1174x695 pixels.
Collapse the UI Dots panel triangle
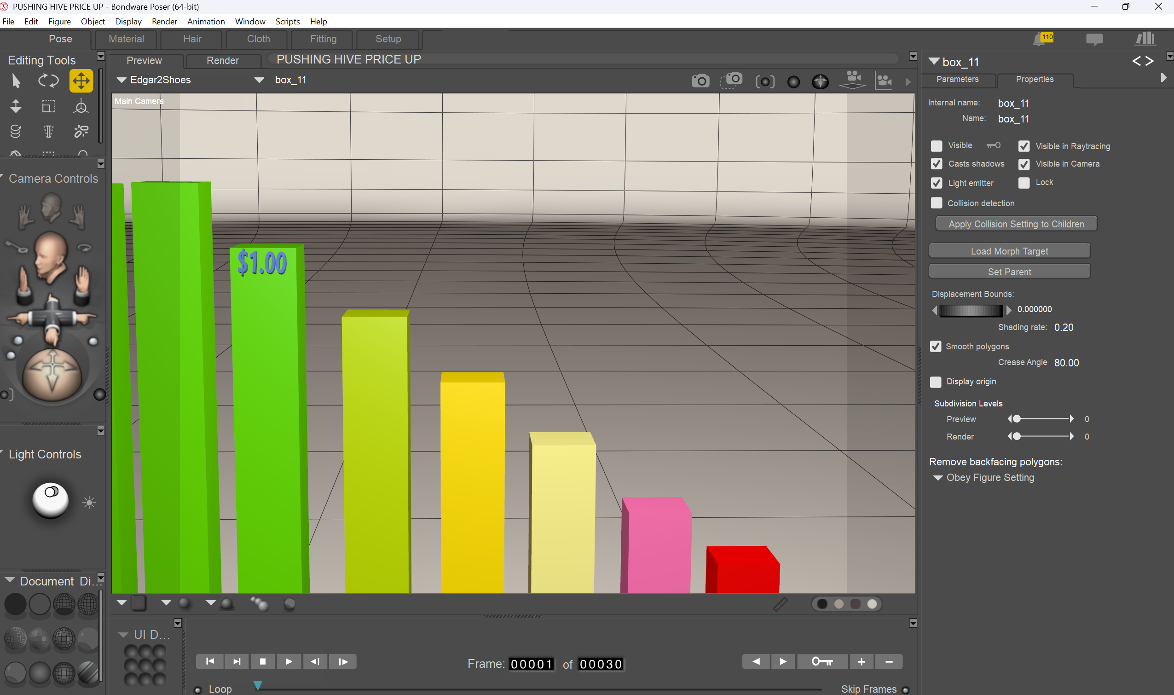(123, 635)
